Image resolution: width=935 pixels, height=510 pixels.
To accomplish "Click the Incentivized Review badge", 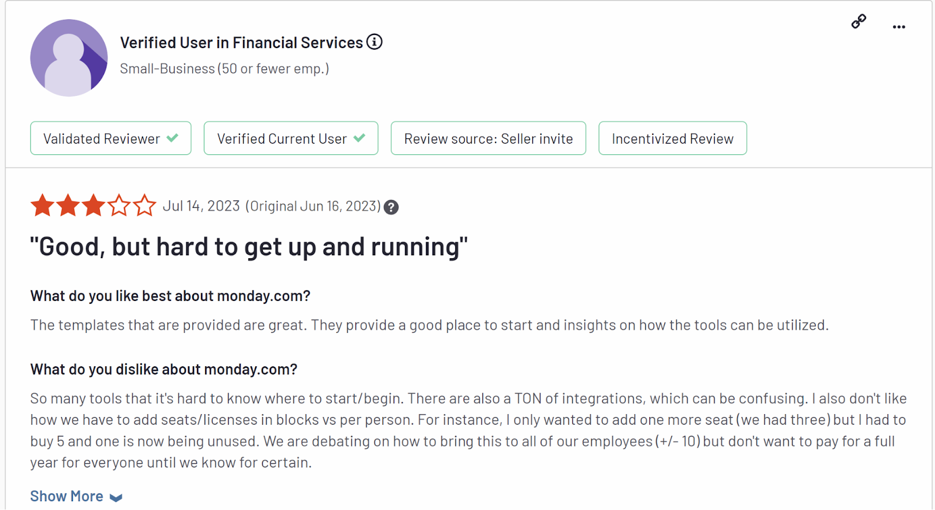I will click(672, 138).
